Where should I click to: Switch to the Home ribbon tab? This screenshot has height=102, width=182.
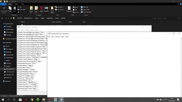(10, 4)
